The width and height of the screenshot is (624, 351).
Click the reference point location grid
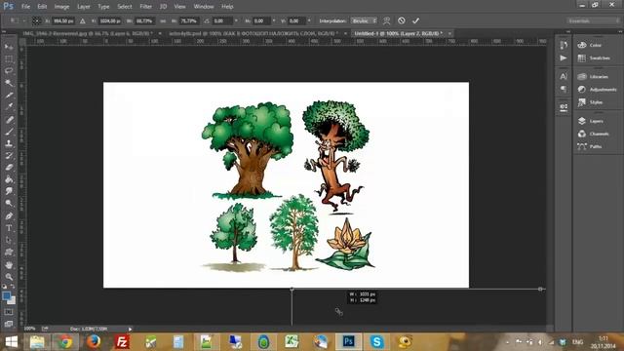(x=36, y=20)
